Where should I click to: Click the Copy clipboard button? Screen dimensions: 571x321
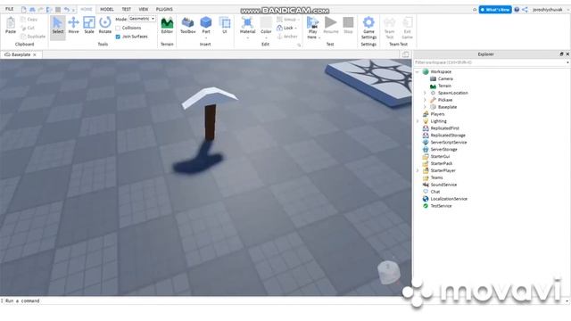(29, 20)
